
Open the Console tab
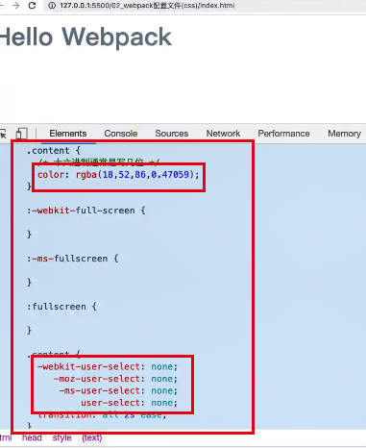coord(121,134)
